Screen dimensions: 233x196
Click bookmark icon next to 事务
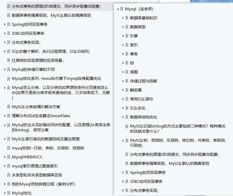coord(127,54)
